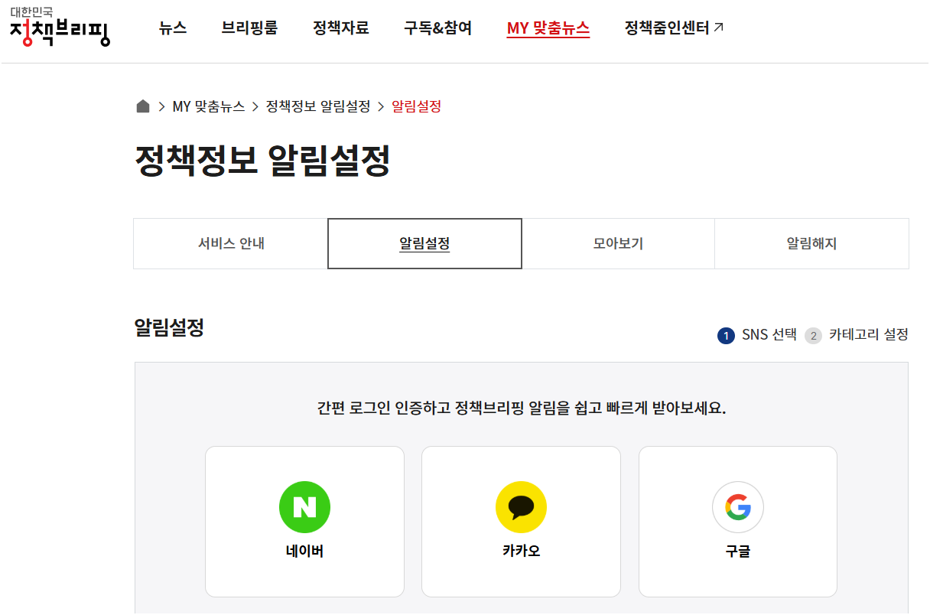Screen dimensions: 930x615
Task: Click the 카카오 login label
Action: (521, 551)
